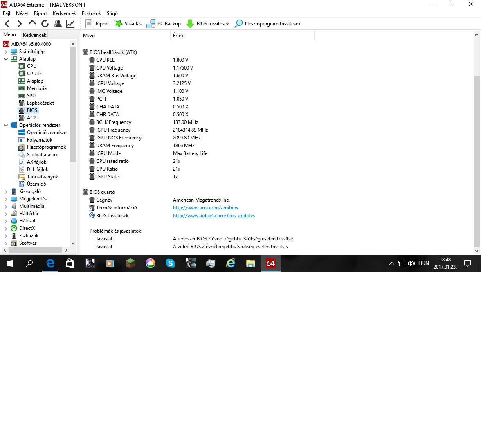
Task: Expand the Megjelenítés tree node
Action: pos(6,199)
